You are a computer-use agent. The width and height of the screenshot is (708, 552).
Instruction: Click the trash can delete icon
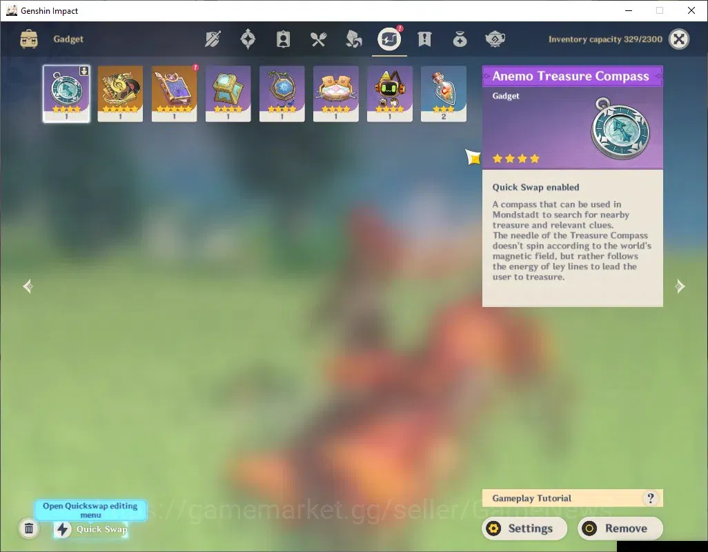pos(29,529)
